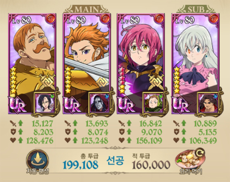Open the masked hooded association slot

[x=100, y=103]
